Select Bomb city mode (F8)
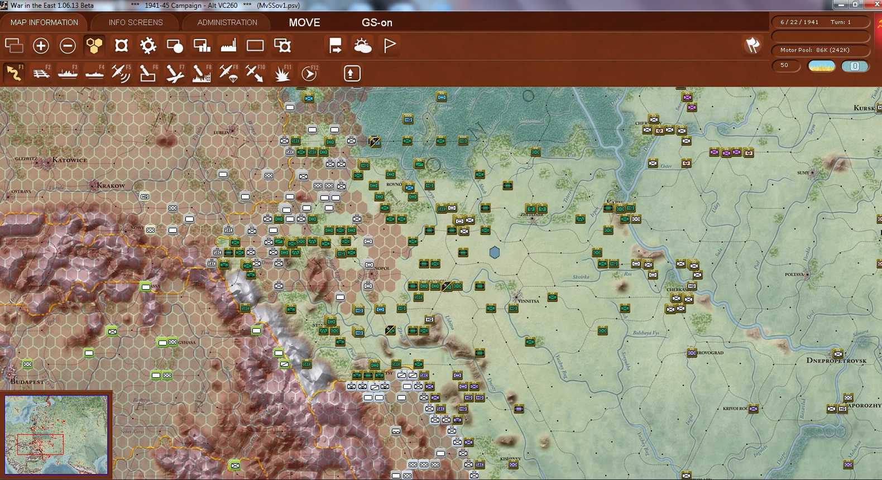This screenshot has height=480, width=882. click(202, 73)
